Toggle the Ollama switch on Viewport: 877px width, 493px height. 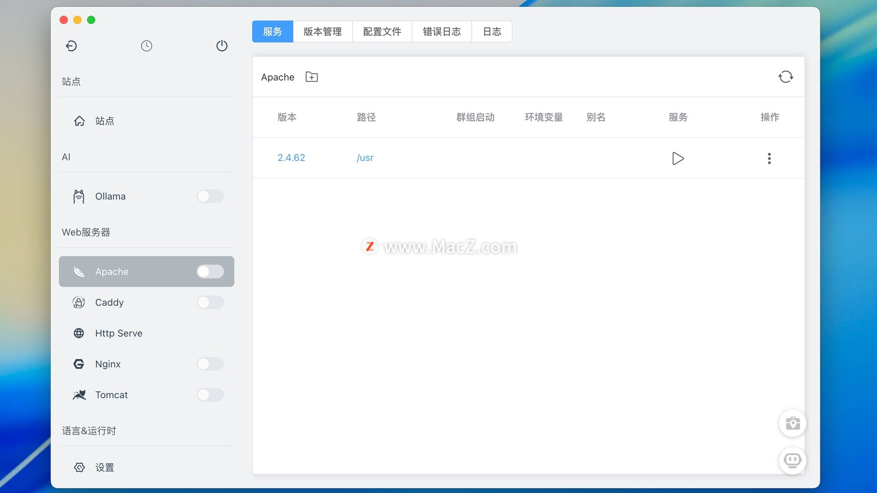[x=211, y=196]
